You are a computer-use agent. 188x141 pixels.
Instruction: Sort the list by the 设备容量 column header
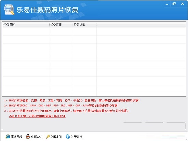61,25
